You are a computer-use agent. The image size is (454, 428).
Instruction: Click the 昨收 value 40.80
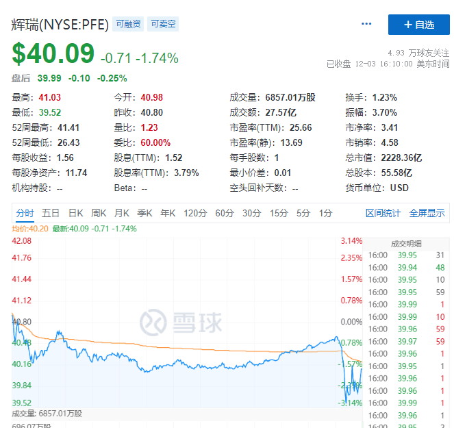click(152, 112)
